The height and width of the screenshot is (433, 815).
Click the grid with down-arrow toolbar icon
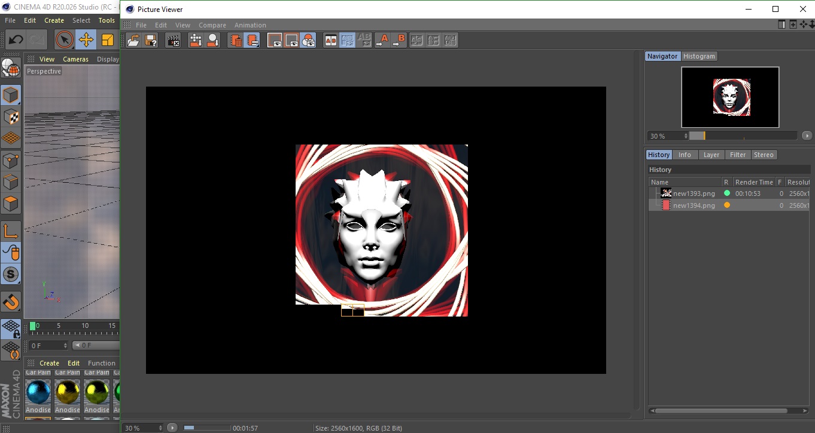[x=196, y=41]
